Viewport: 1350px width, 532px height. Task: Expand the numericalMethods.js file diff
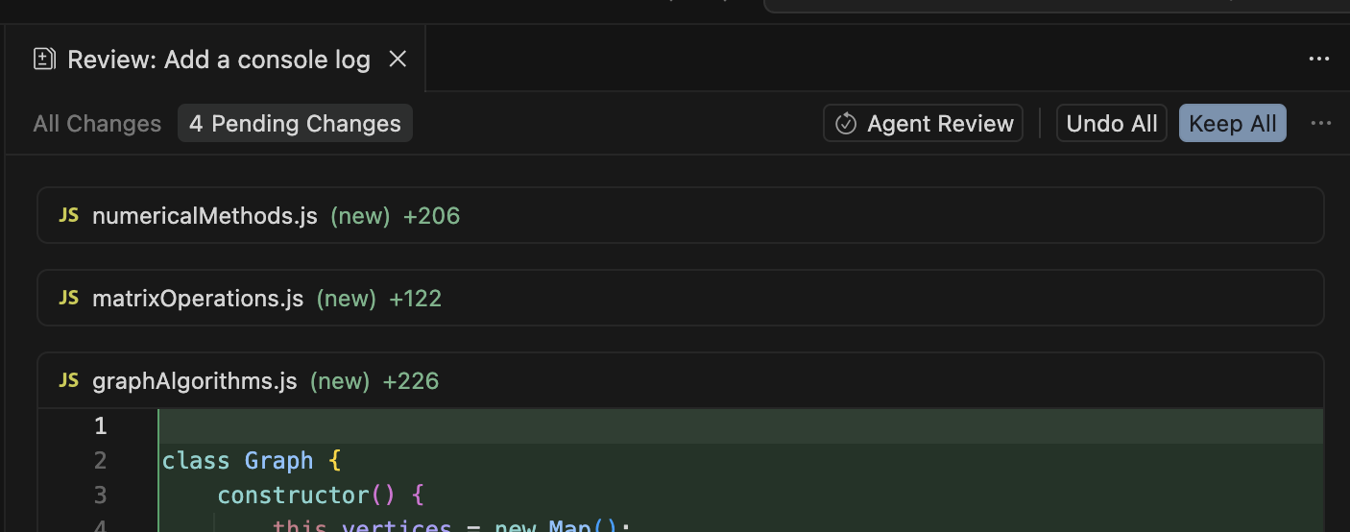point(205,216)
